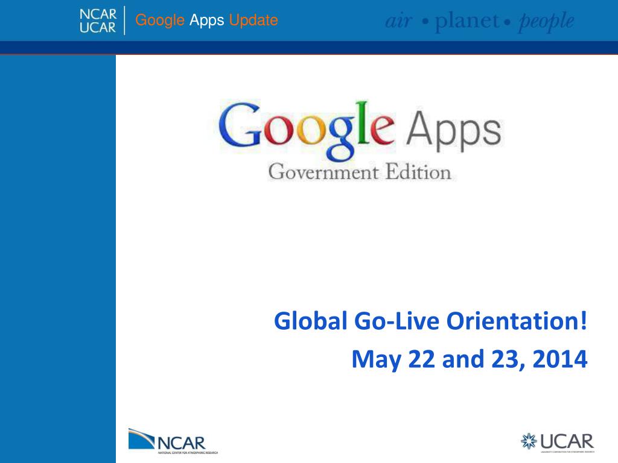Click the 'Government Edition' subtitle text
Screen dimensions: 618x463
point(360,172)
